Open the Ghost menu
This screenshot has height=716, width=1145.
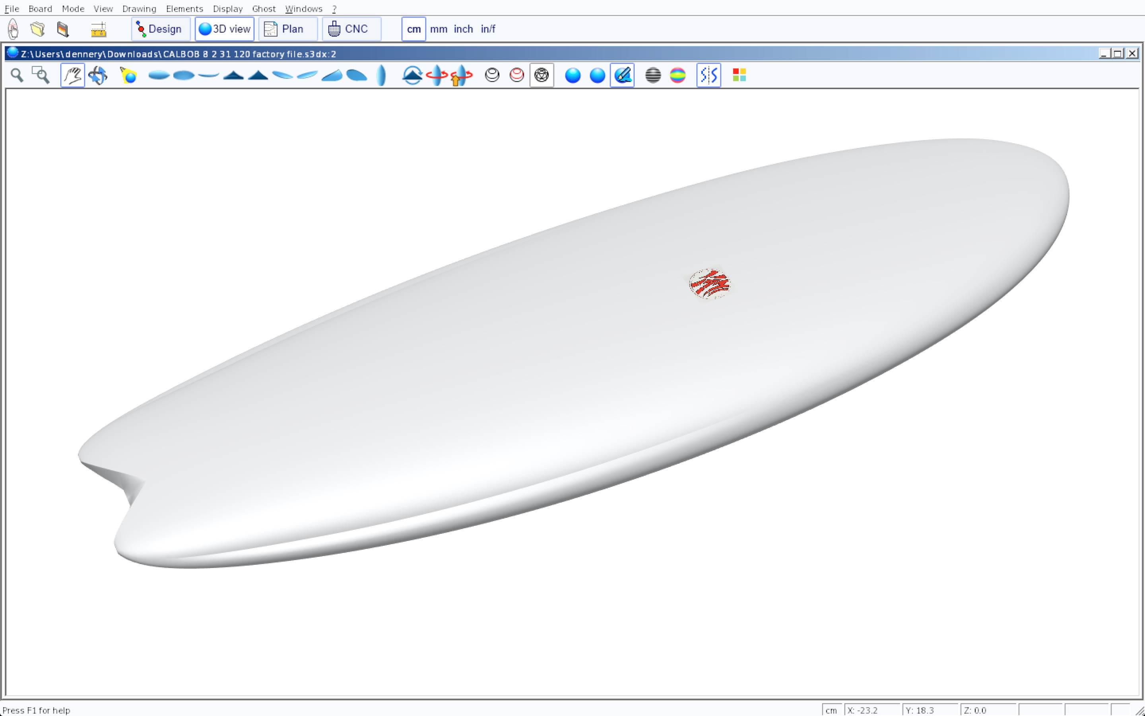coord(264,8)
